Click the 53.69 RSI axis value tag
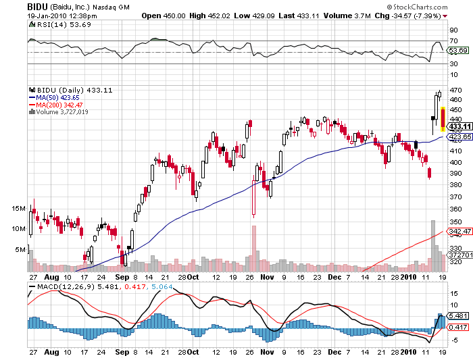The height and width of the screenshot is (358, 473). pyautogui.click(x=458, y=51)
